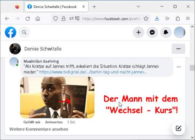Reload the page in Firefox
The width and height of the screenshot is (195, 140).
point(27,19)
